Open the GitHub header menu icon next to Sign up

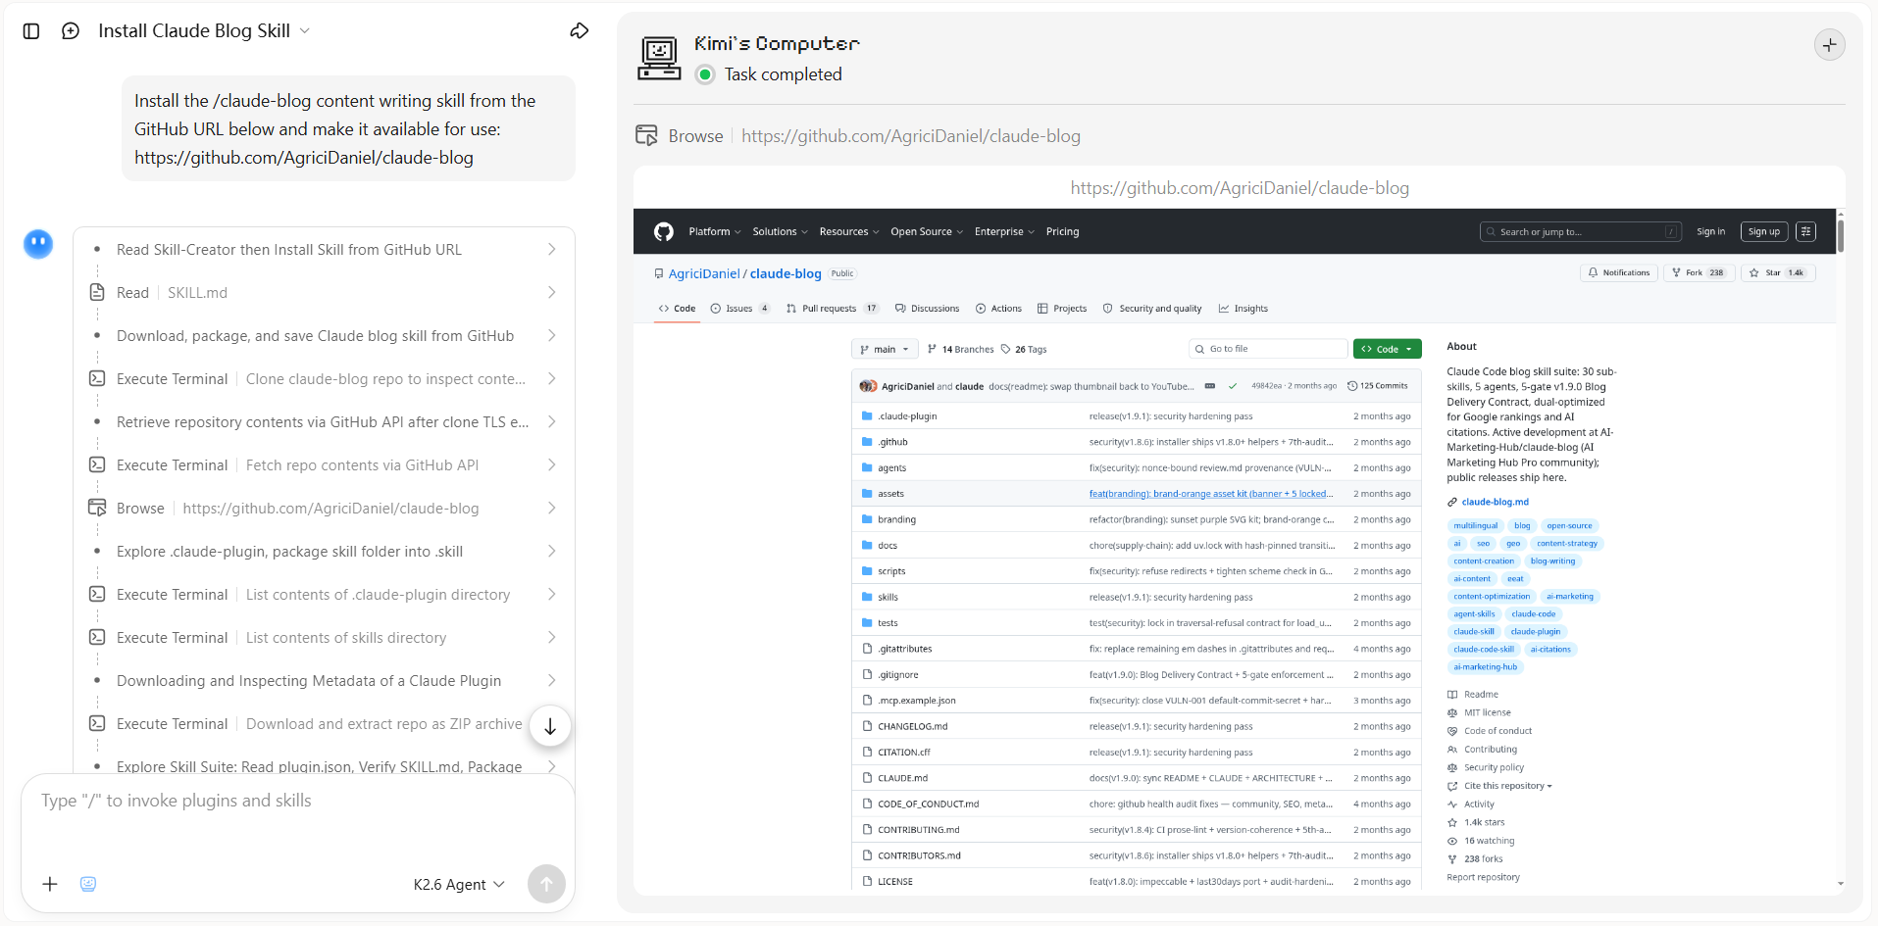1806,232
